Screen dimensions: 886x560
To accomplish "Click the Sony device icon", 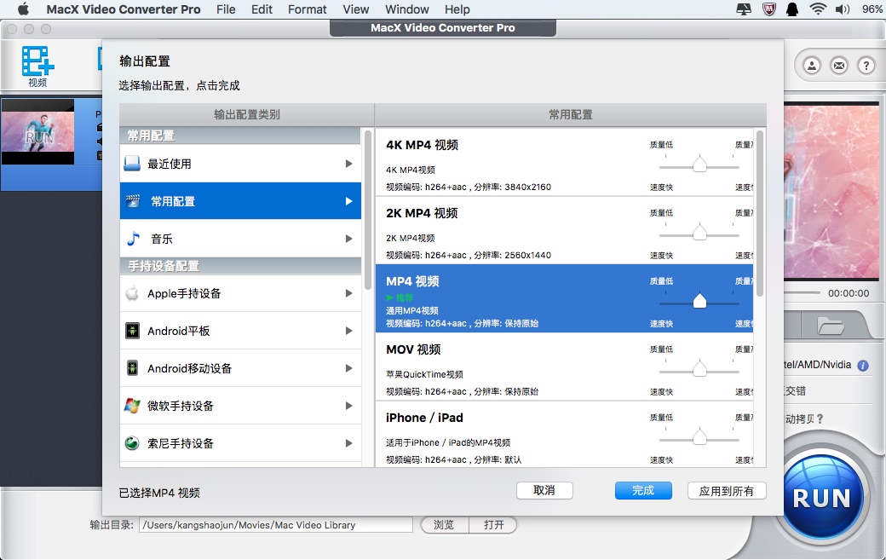I will point(132,443).
